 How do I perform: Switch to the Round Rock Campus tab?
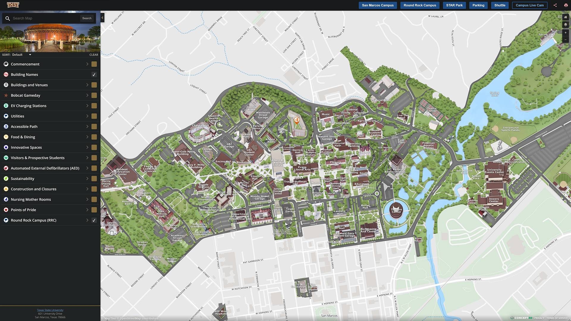coord(420,5)
